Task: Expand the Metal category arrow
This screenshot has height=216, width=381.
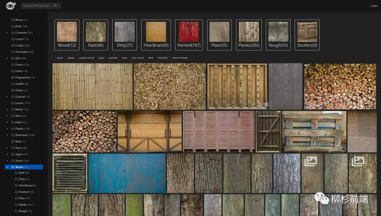Action: point(7,109)
